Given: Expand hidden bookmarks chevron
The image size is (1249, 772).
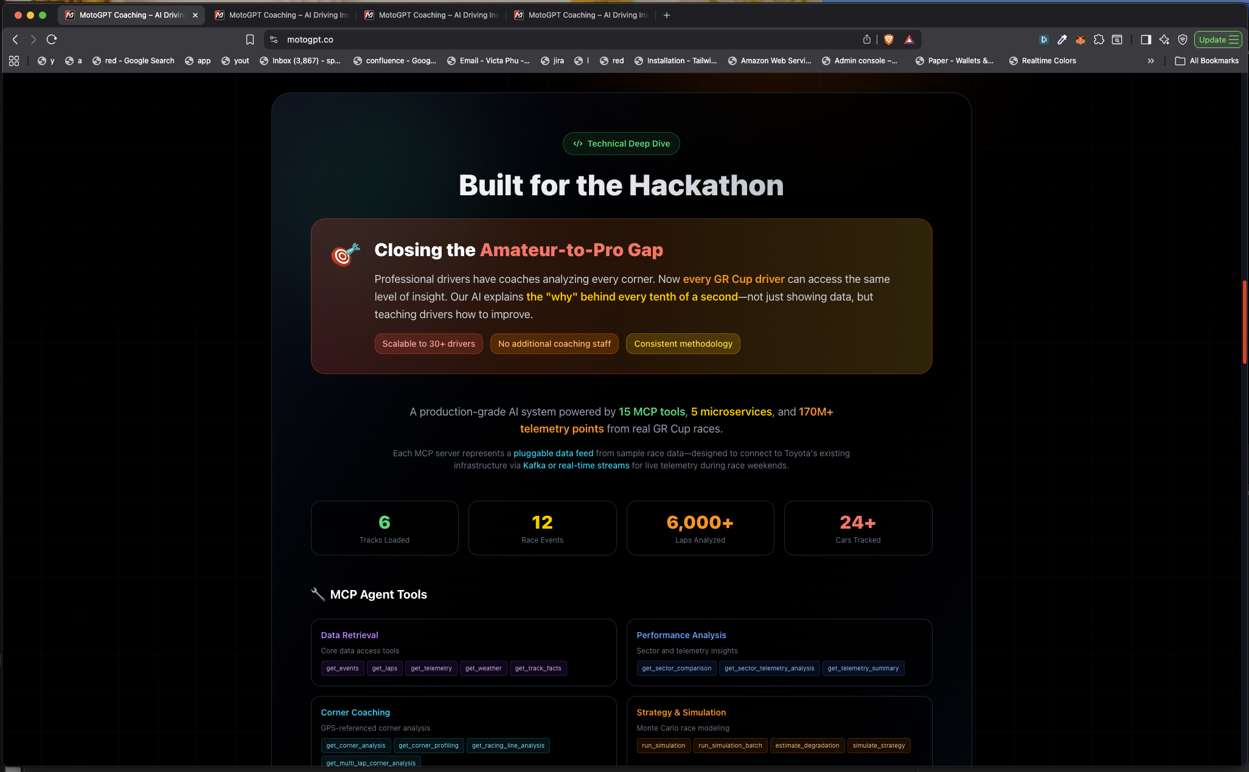Looking at the screenshot, I should tap(1150, 61).
